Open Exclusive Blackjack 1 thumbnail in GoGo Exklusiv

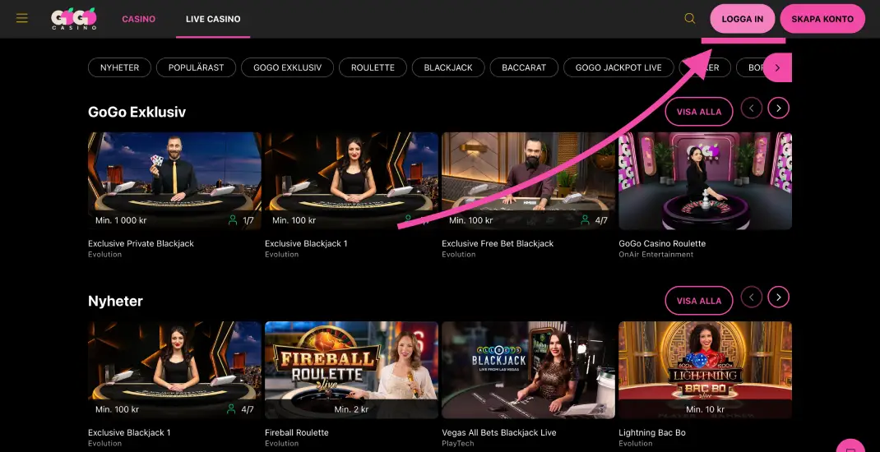click(351, 181)
